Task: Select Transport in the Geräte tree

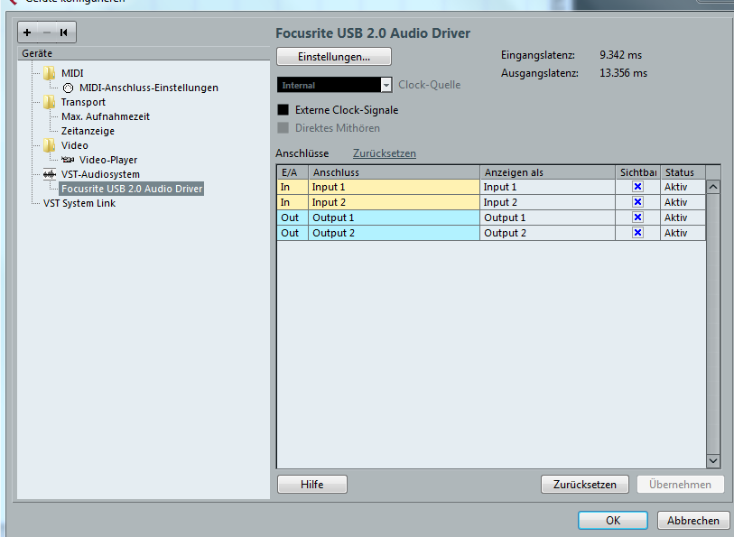Action: point(83,102)
